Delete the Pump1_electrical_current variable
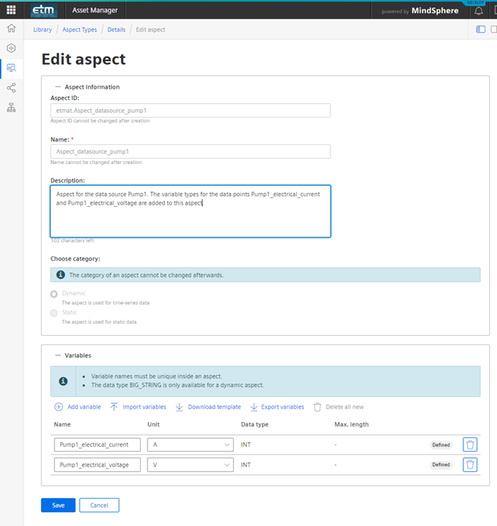The width and height of the screenshot is (497, 526). (x=470, y=444)
